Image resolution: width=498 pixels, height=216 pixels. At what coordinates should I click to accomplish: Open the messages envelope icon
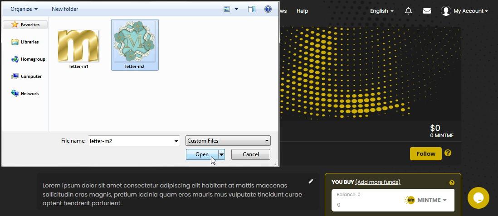(427, 11)
